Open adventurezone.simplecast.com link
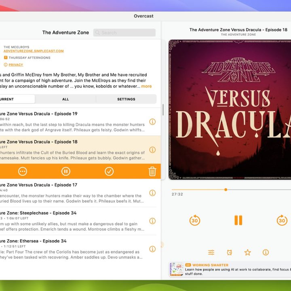The image size is (291, 291). [34, 51]
